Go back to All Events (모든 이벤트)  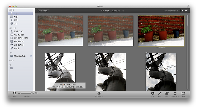pyautogui.click(x=43, y=11)
